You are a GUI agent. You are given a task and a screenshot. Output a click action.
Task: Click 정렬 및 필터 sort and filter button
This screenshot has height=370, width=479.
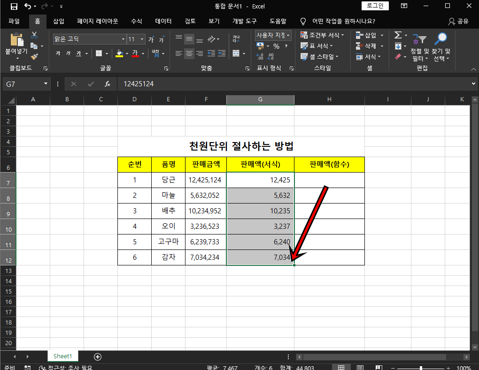point(420,47)
